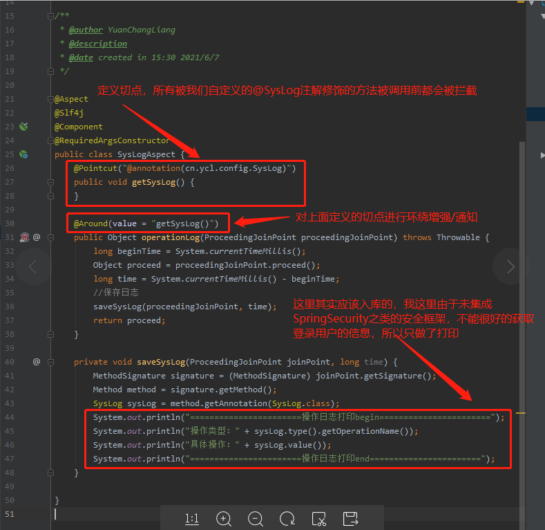The image size is (545, 530).
Task: Click the @author Javadoc tag
Action: click(86, 30)
